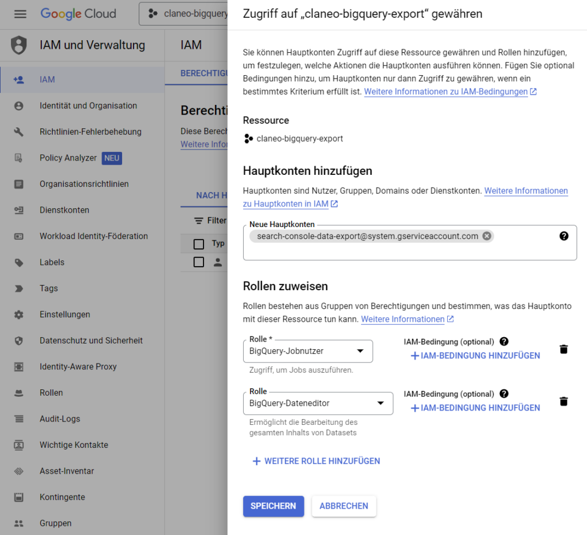Image resolution: width=587 pixels, height=535 pixels.
Task: Open Organisationsrichtlinien
Action: pos(84,184)
